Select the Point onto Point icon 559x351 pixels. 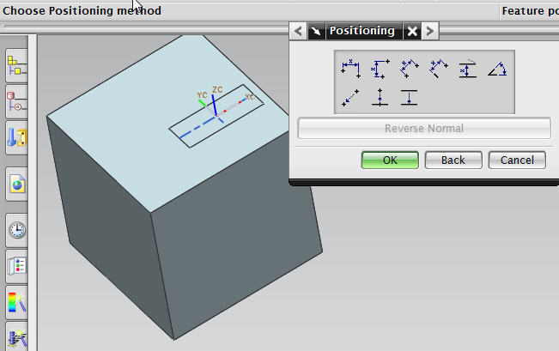click(351, 98)
